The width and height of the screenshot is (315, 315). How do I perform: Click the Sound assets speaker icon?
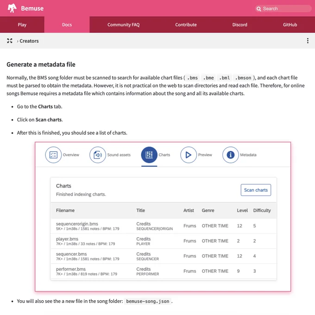point(98,155)
